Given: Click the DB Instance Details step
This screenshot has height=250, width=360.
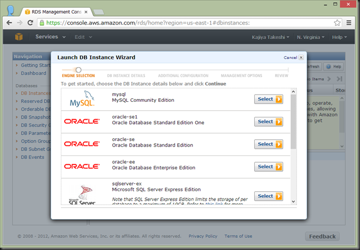Looking at the screenshot, I should 126,76.
